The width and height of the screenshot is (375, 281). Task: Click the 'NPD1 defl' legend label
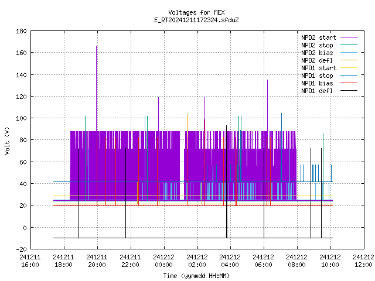(317, 91)
